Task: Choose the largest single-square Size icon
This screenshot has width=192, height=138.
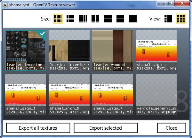Action: click(133, 19)
